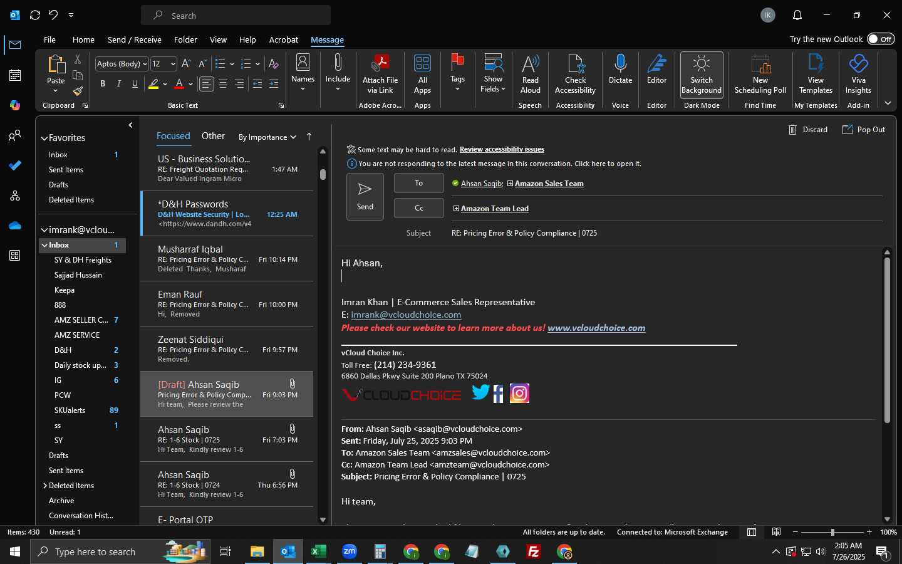Align text to center

223,83
